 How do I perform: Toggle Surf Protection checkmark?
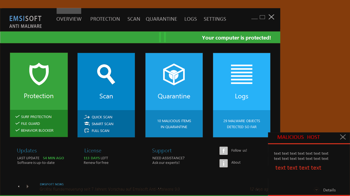(17, 117)
